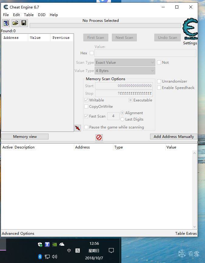Viewport: 205px width, 263px height.
Task: Open the File menu
Action: click(6, 15)
